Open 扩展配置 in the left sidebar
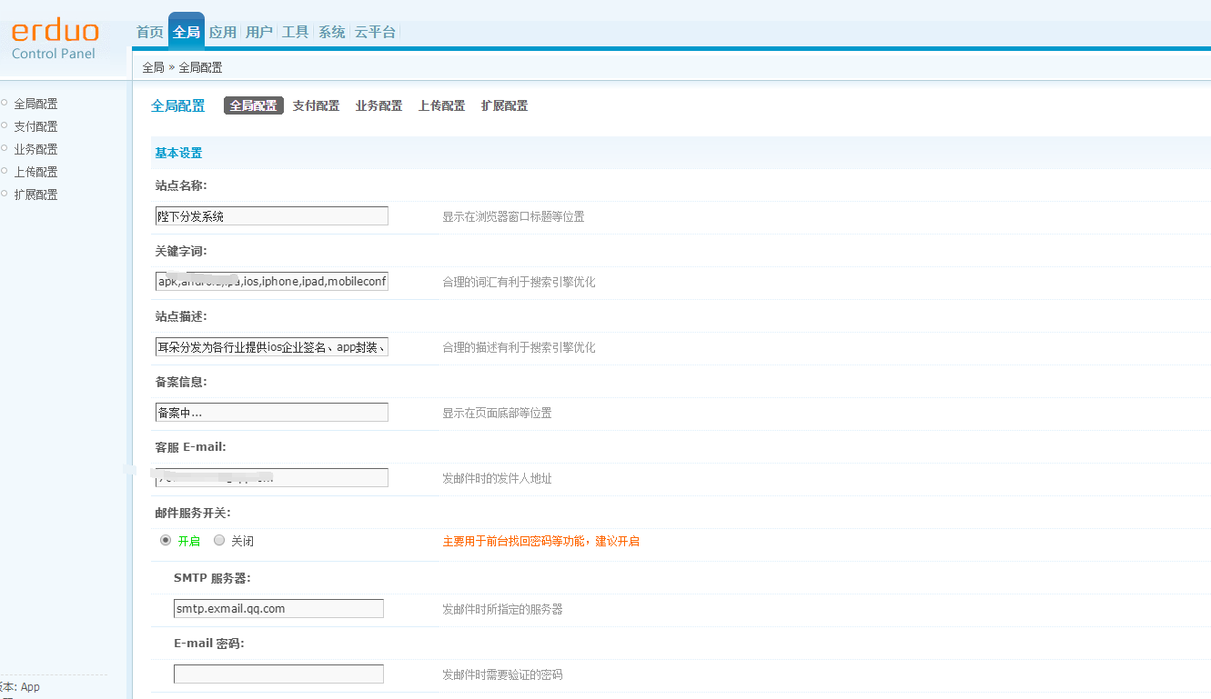 (x=35, y=195)
